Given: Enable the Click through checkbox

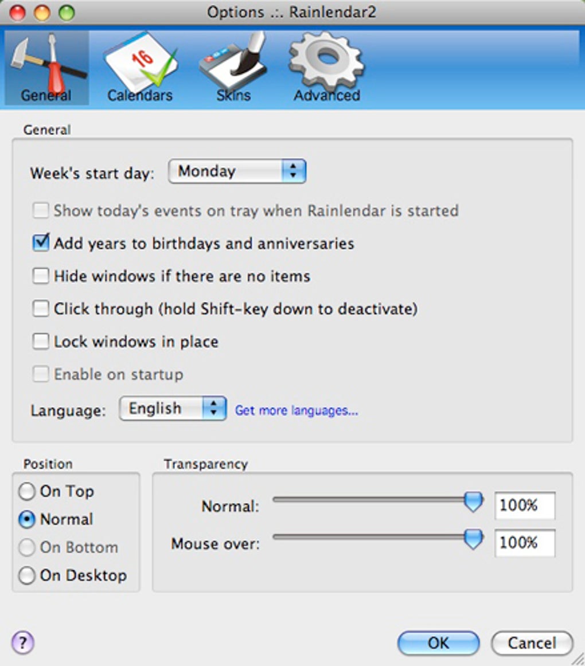Looking at the screenshot, I should point(41,308).
